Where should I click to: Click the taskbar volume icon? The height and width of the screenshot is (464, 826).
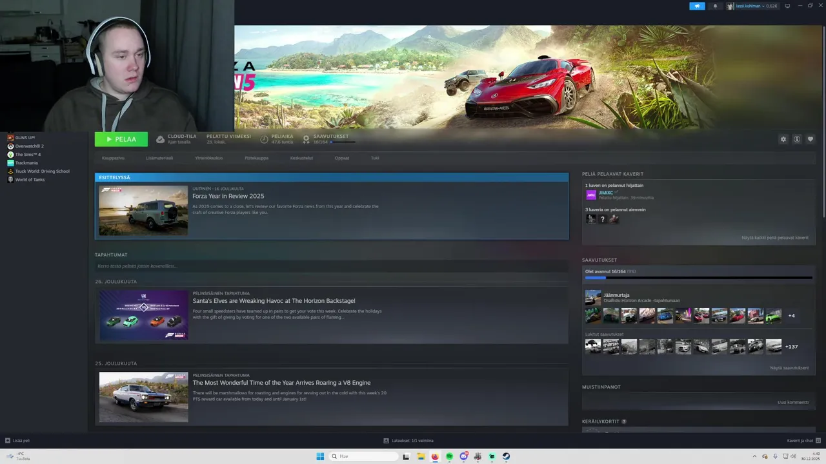[793, 456]
